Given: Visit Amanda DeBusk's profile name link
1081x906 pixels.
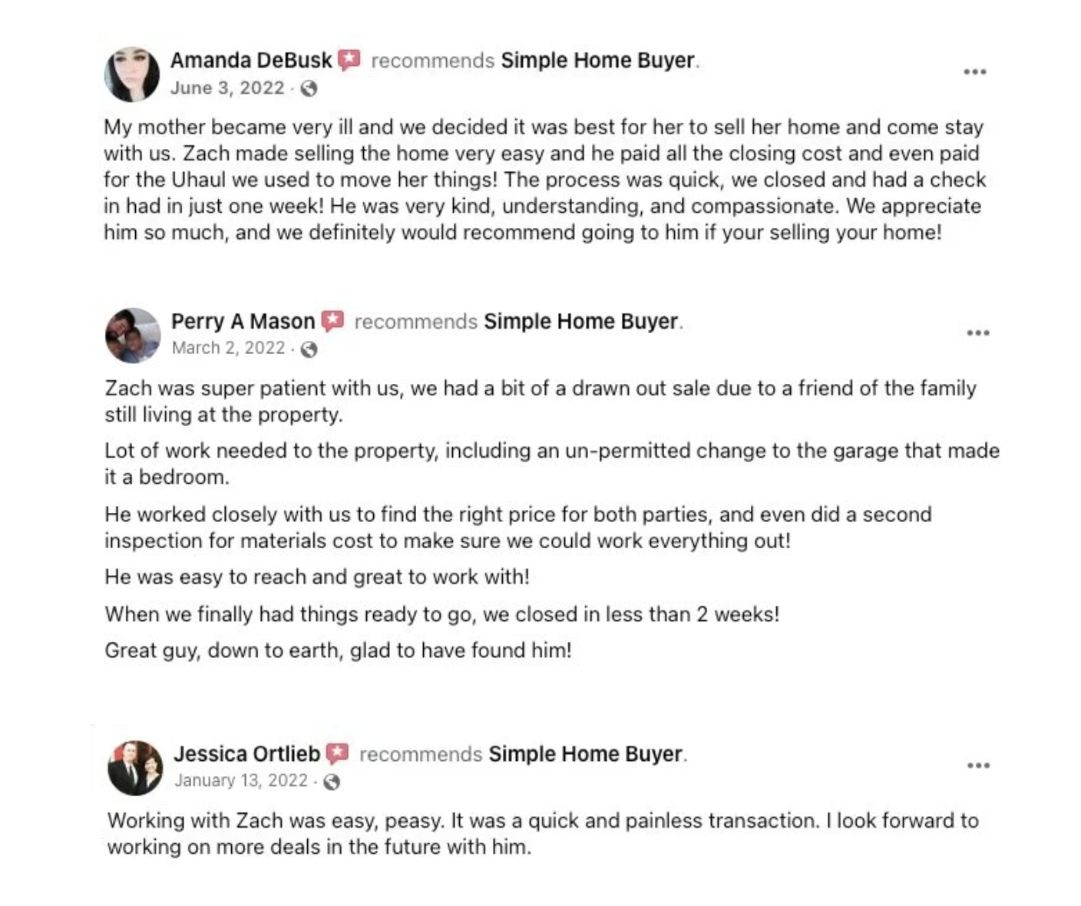Looking at the screenshot, I should tap(251, 60).
